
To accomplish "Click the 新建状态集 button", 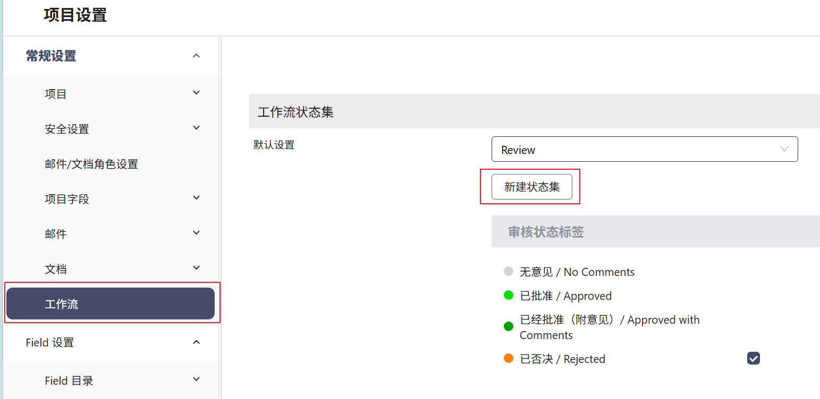I will [531, 187].
